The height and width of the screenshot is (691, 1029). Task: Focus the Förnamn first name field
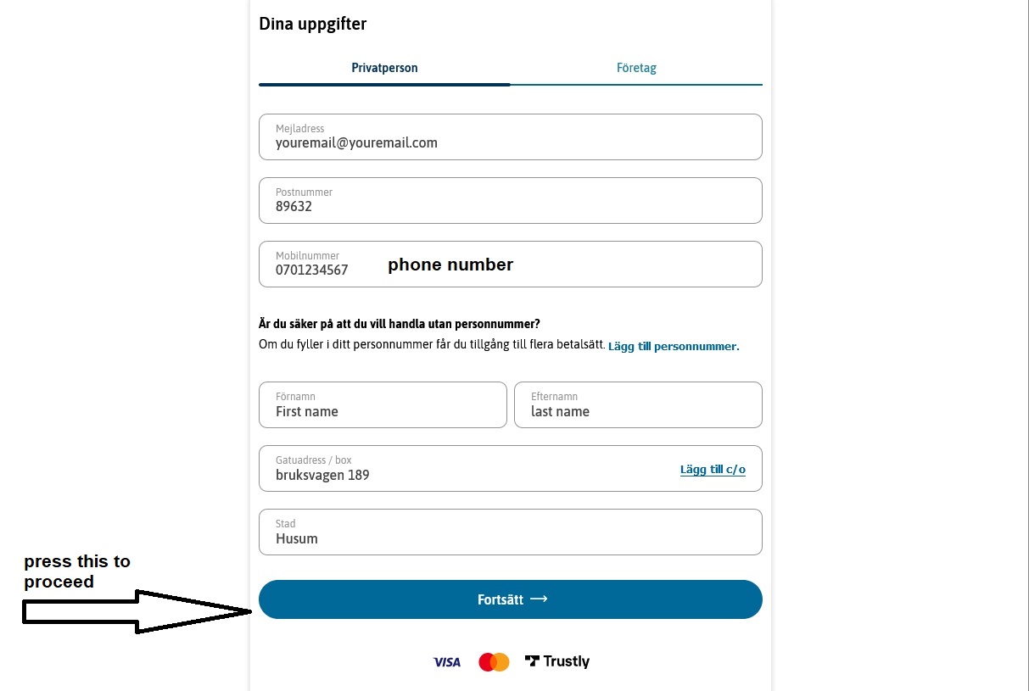[x=383, y=404]
